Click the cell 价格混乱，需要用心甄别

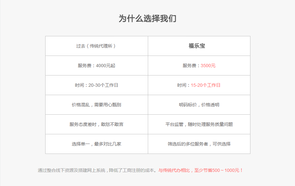tap(97, 105)
